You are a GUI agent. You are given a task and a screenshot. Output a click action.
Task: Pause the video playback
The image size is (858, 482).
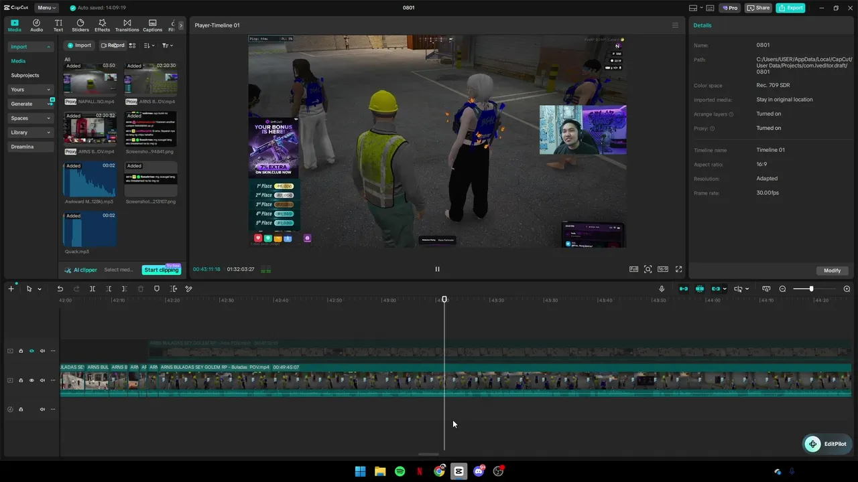pos(437,269)
